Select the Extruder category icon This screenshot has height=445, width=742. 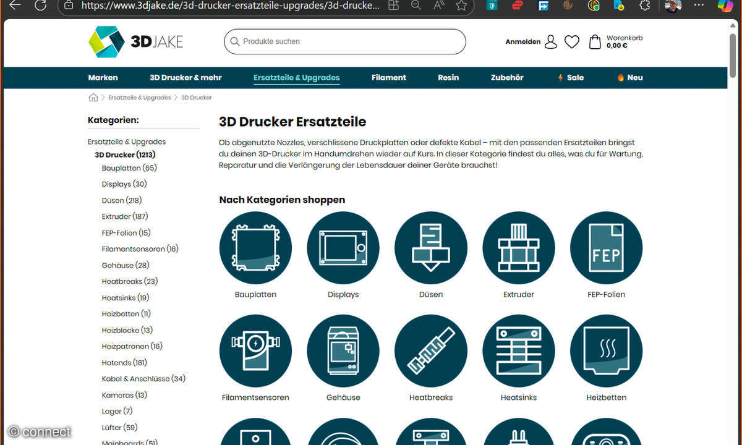[518, 247]
